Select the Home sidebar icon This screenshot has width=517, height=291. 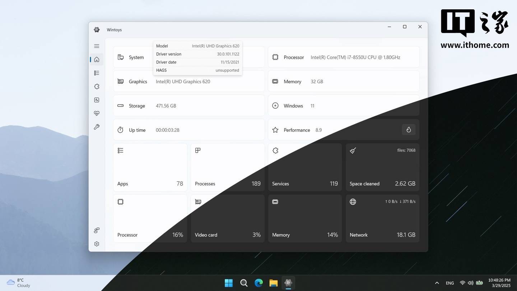coord(97,60)
